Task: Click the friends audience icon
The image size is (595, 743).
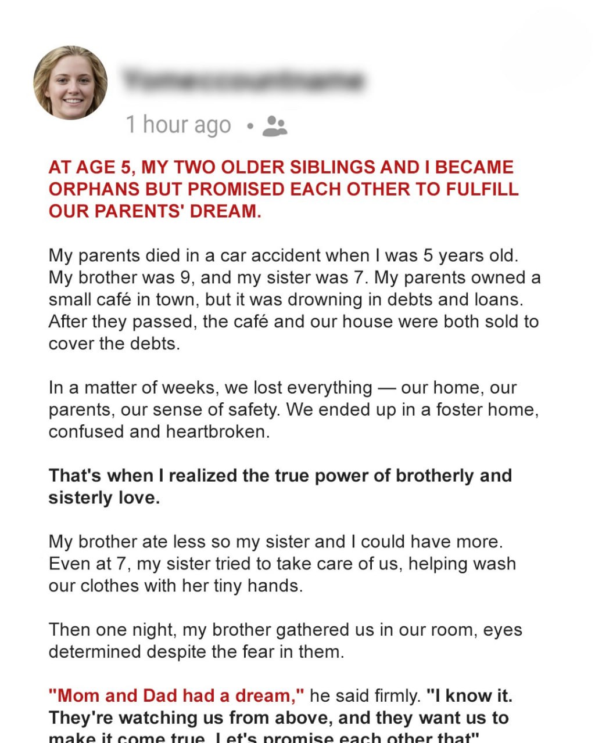Action: coord(274,125)
